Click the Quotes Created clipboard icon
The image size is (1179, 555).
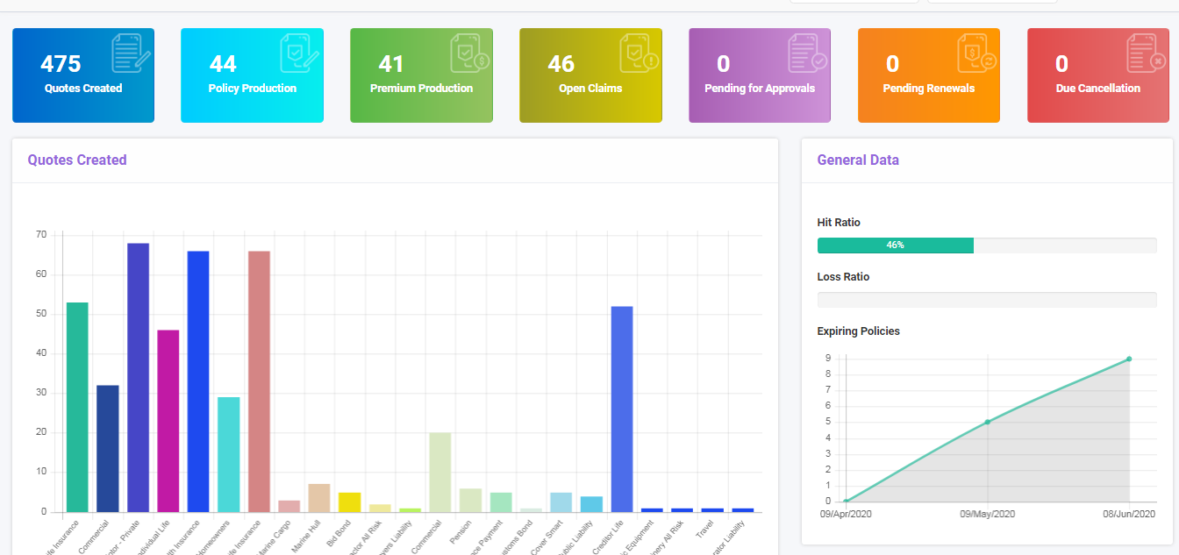[130, 53]
